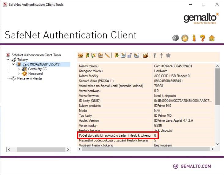
Task: Click the Unlock Token padlock icon
Action: (130, 55)
